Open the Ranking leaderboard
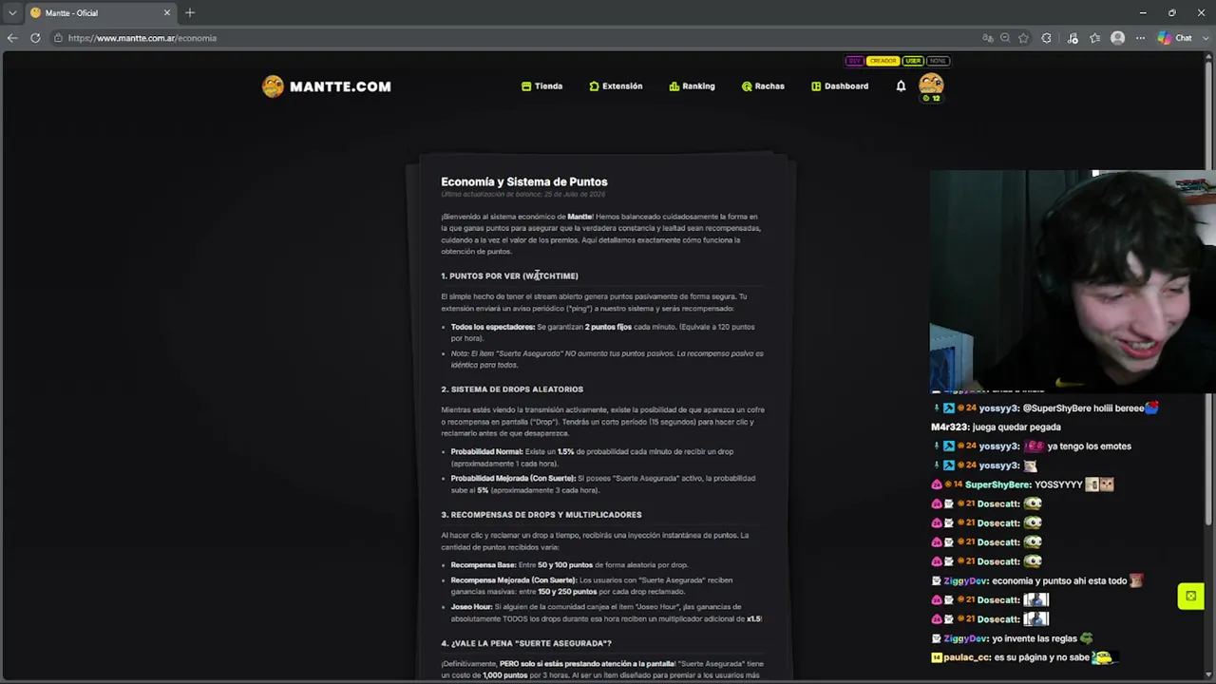Viewport: 1216px width, 684px height. pos(692,86)
